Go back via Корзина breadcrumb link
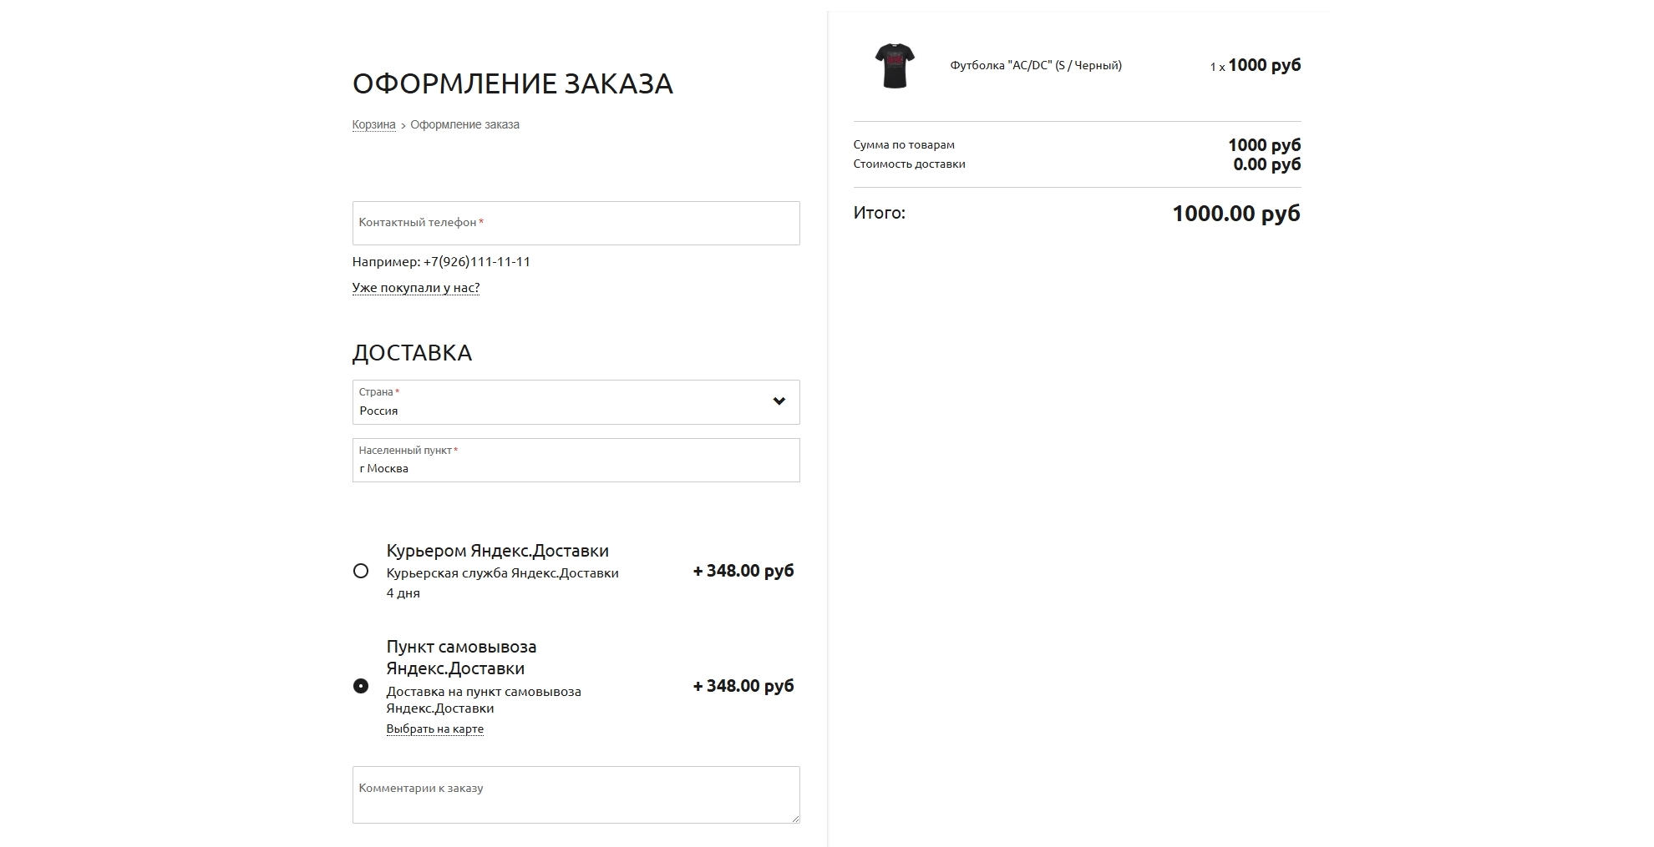This screenshot has height=847, width=1654. tap(373, 124)
